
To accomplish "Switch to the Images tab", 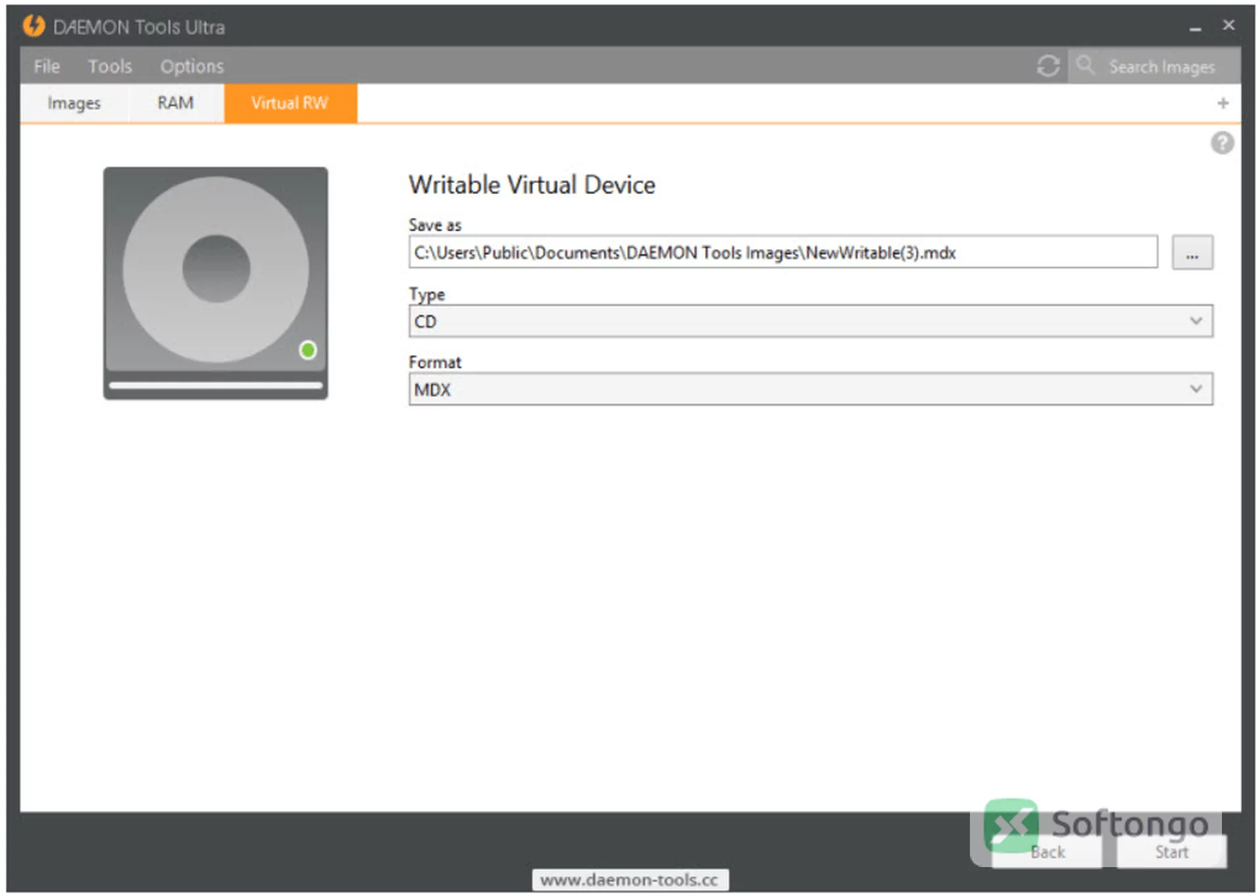I will click(x=74, y=103).
